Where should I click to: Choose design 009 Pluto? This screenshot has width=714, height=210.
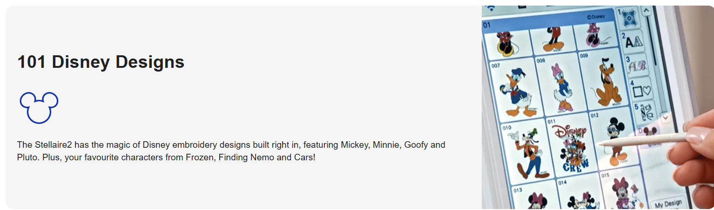click(x=603, y=79)
